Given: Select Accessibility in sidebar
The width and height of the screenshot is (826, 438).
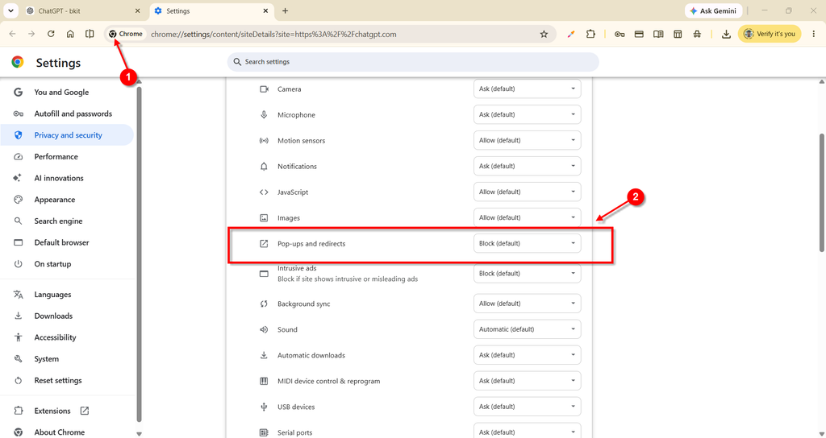Looking at the screenshot, I should click(67, 337).
